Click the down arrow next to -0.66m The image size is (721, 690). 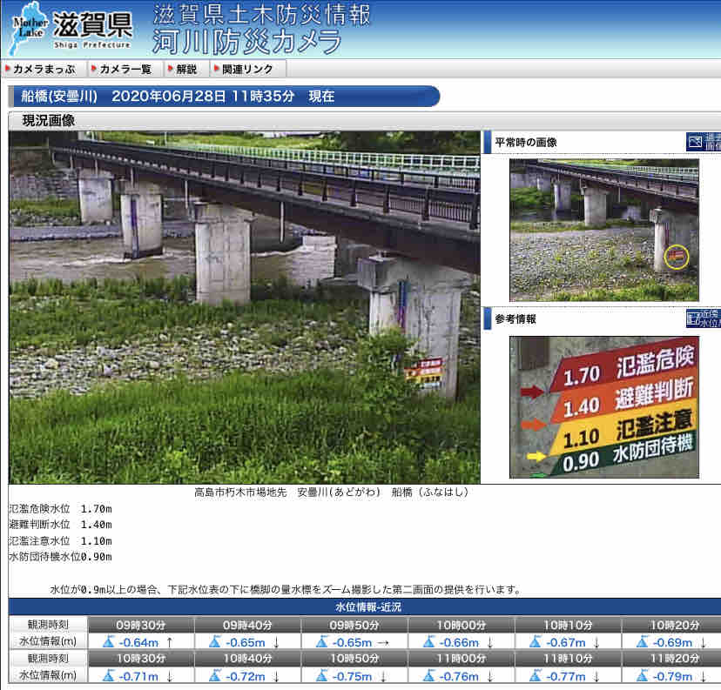coord(489,642)
